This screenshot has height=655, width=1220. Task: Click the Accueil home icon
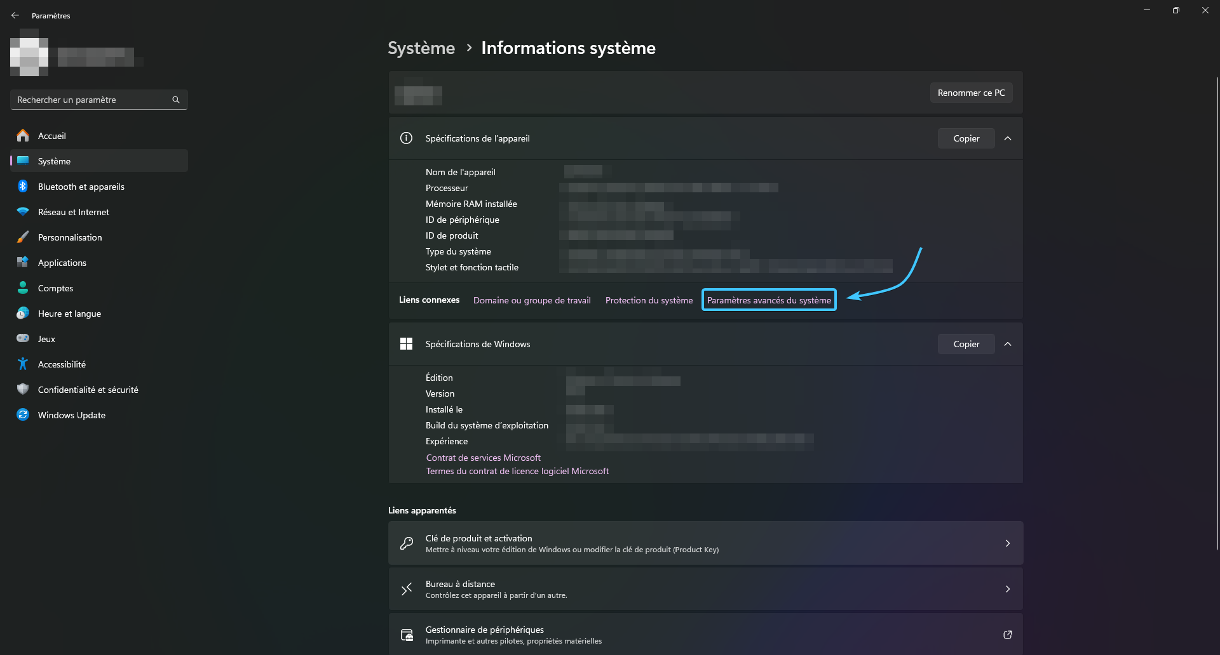point(23,135)
